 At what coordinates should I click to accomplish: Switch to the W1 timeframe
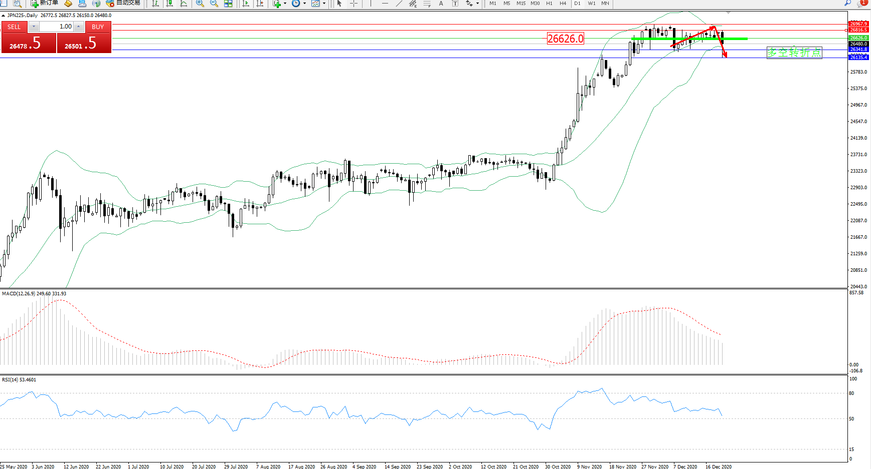592,4
